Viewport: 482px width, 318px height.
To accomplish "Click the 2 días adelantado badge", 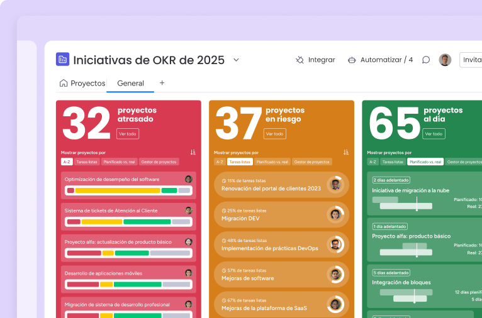I will 391,180.
